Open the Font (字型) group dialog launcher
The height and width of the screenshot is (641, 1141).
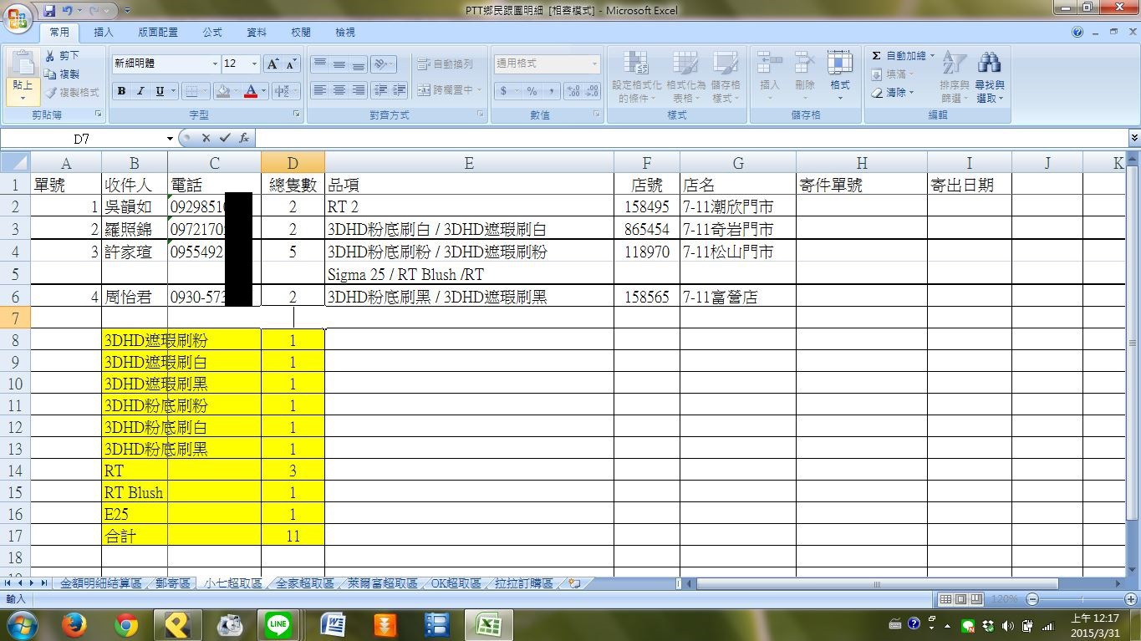pyautogui.click(x=297, y=114)
